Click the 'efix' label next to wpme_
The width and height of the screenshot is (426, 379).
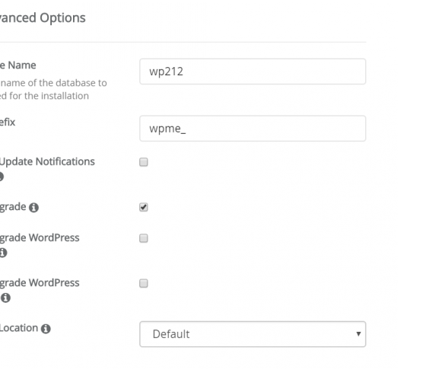(x=8, y=122)
